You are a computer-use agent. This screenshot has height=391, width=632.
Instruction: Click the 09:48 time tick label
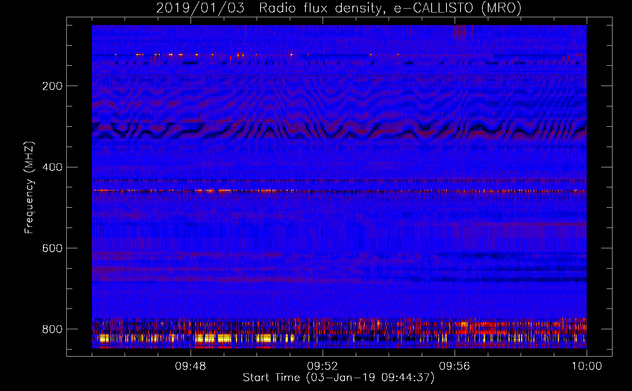191,366
